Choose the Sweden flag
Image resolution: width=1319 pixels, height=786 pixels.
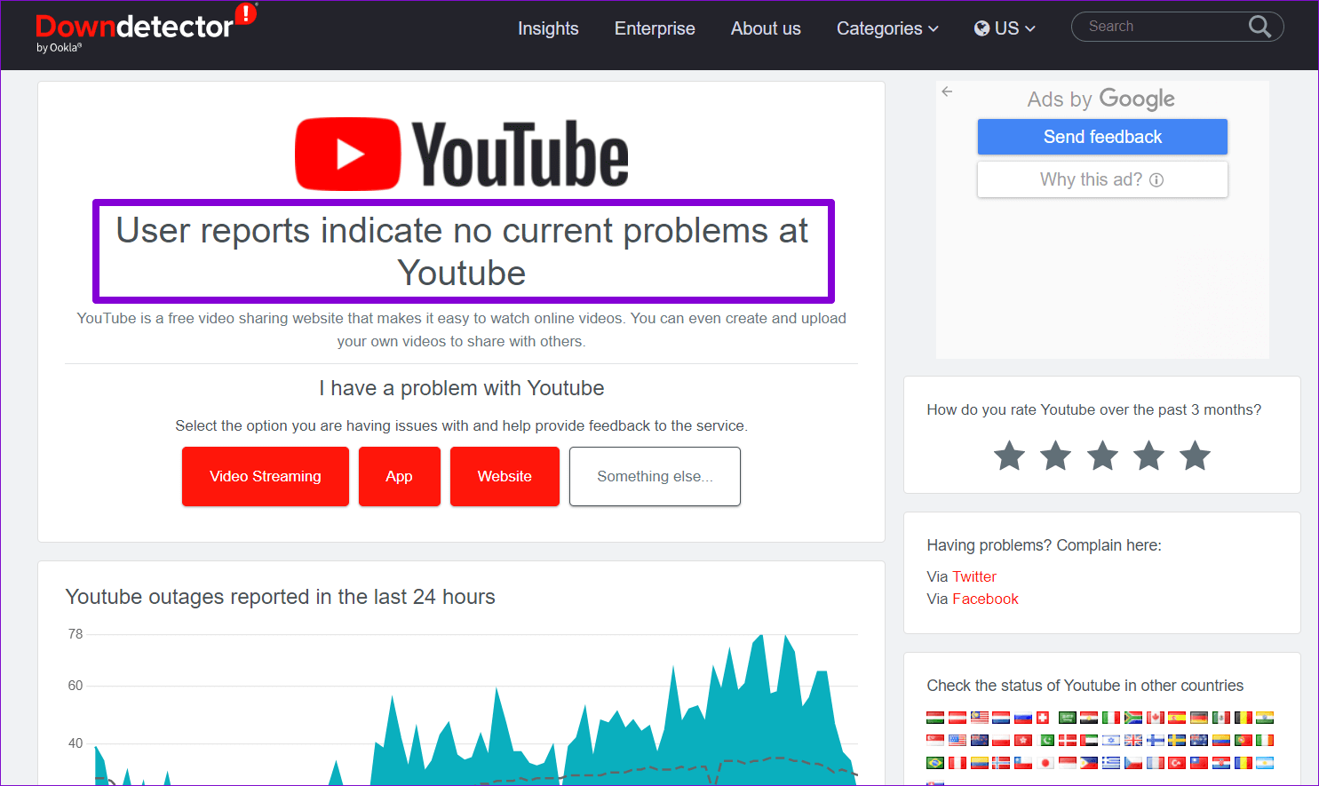point(1177,740)
